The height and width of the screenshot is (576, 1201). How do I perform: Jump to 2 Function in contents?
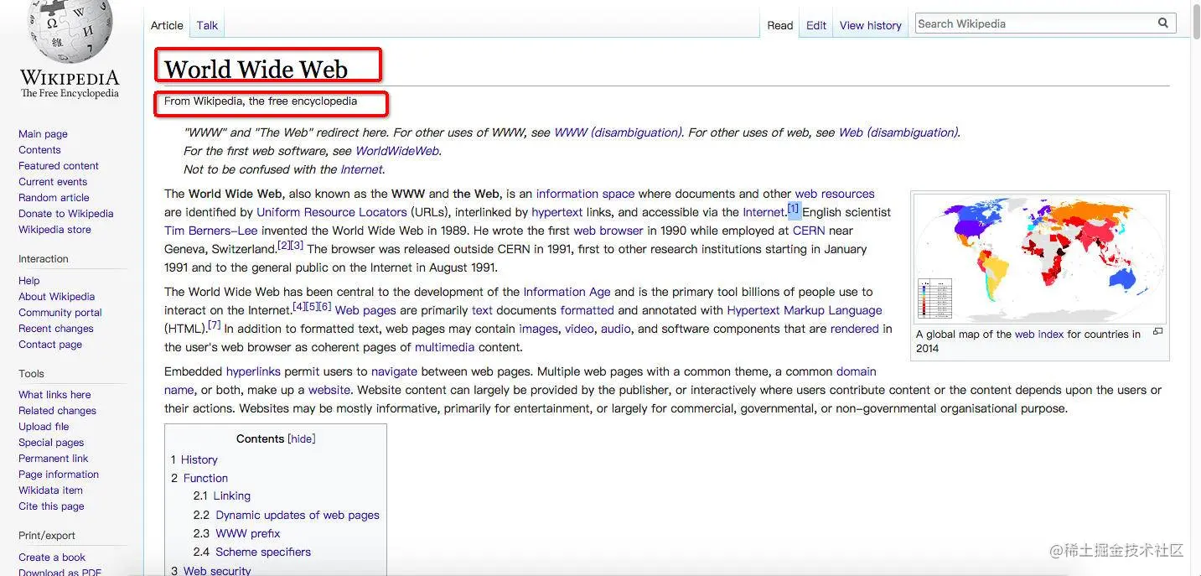199,478
